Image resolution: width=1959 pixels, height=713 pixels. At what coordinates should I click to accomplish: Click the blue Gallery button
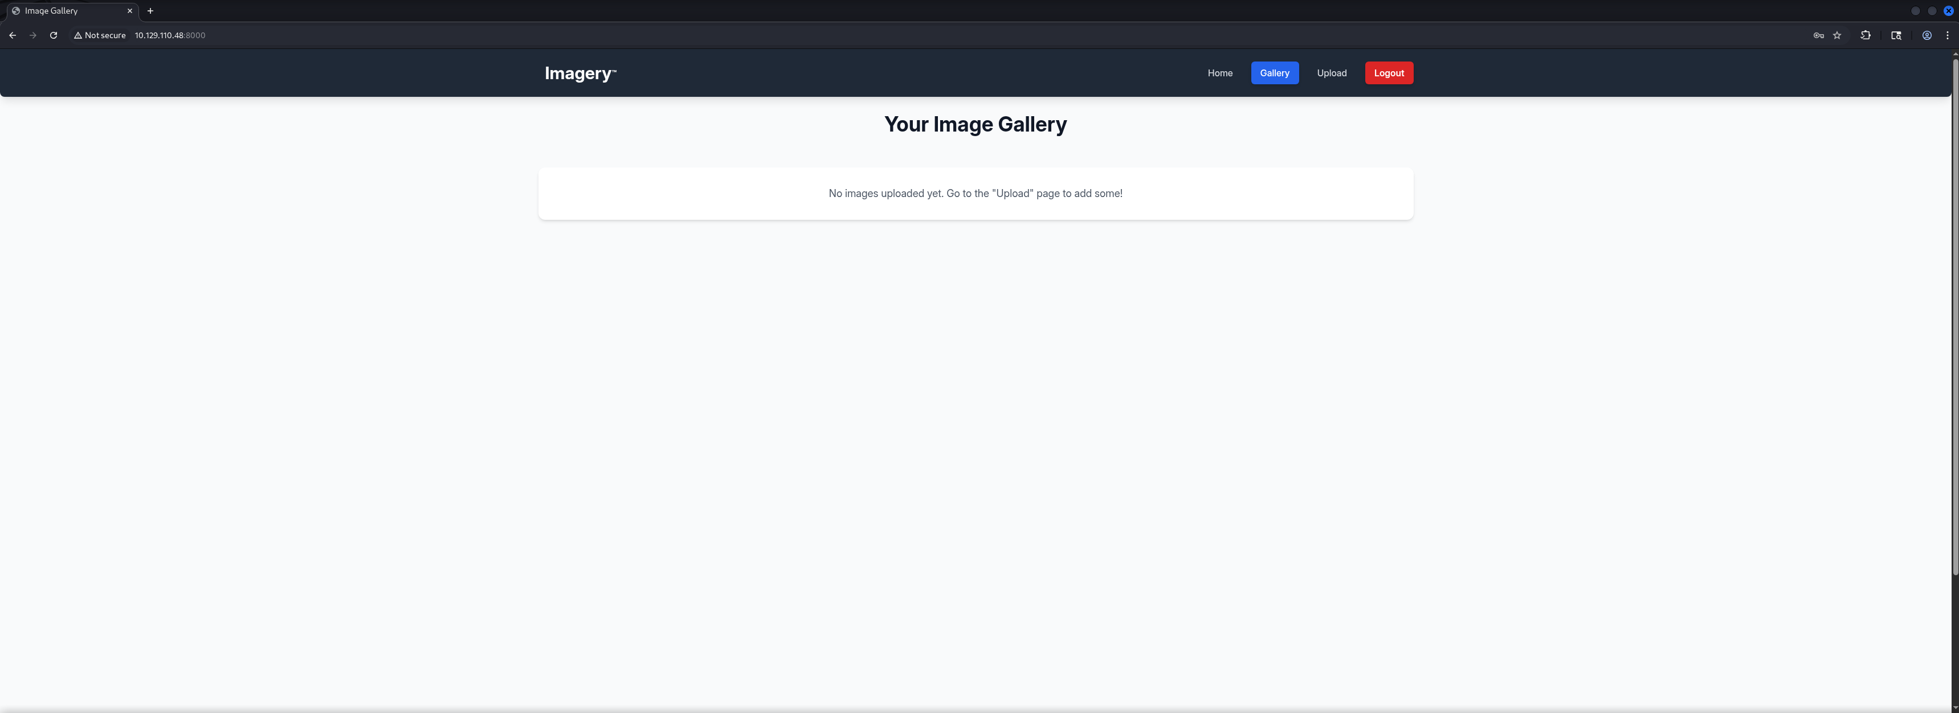point(1274,73)
